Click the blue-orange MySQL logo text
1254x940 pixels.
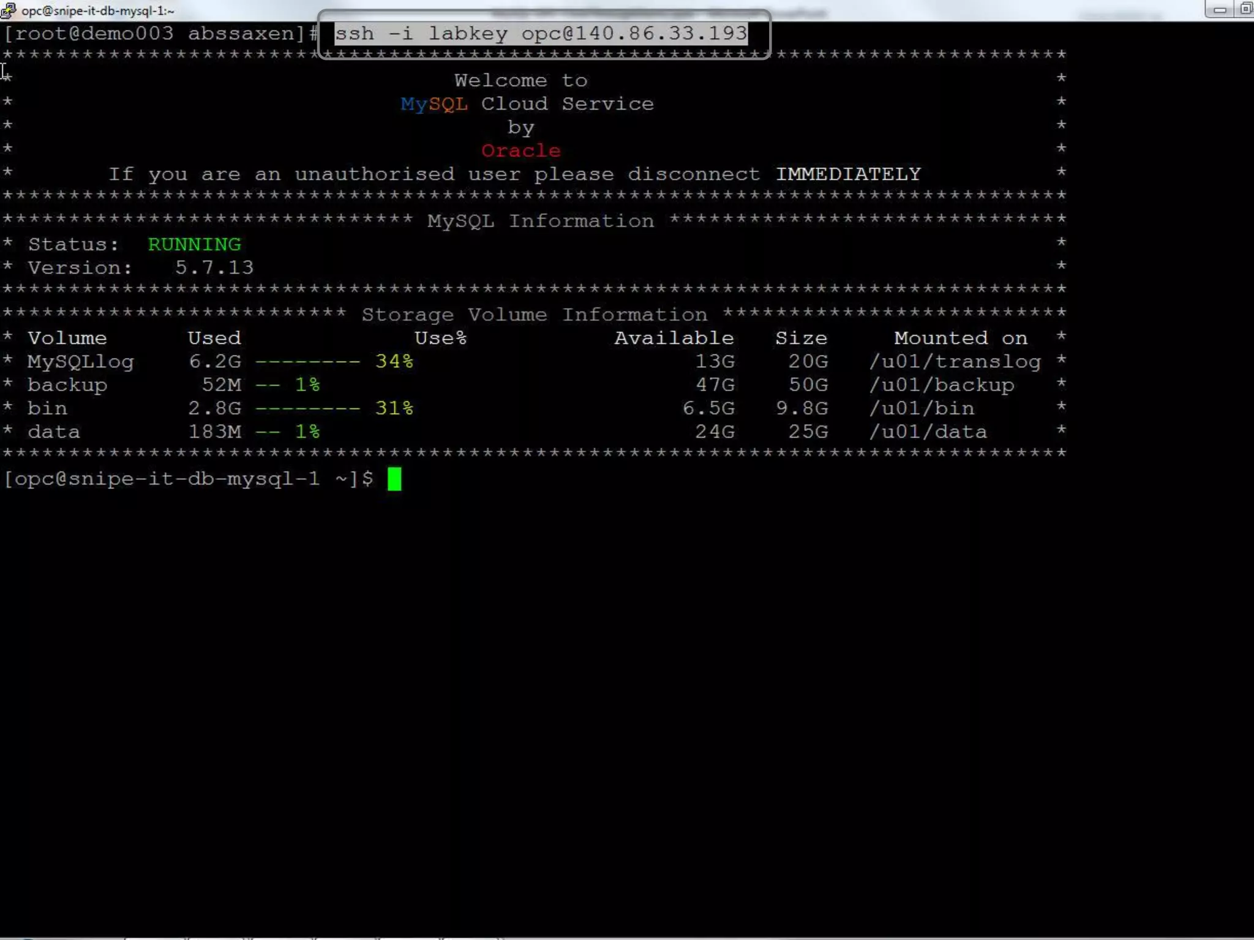pyautogui.click(x=434, y=104)
